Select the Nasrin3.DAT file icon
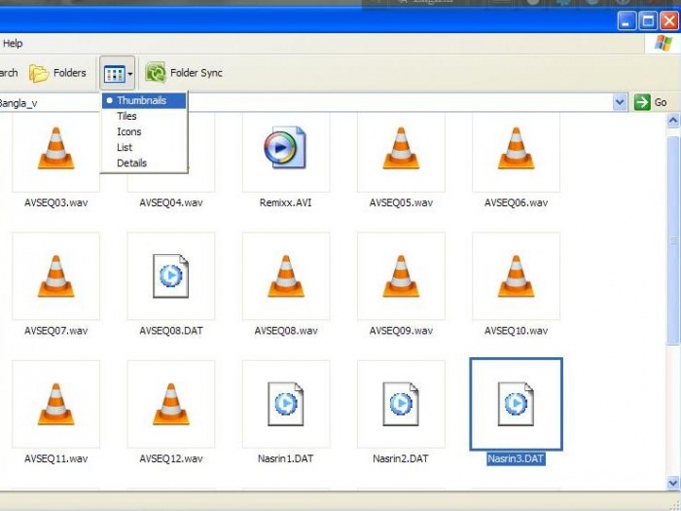This screenshot has width=681, height=511. tap(516, 404)
